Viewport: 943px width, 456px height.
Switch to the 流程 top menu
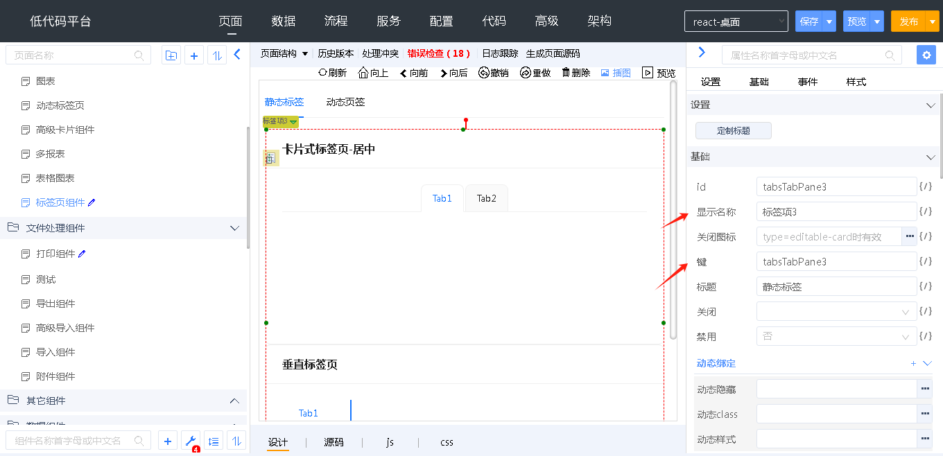(336, 21)
